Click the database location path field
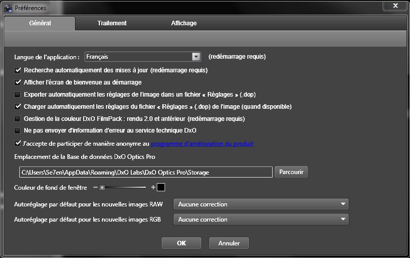Screen dimensions: 410x258 coord(145,172)
